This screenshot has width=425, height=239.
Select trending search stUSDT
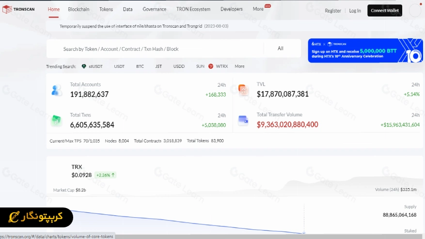pos(95,66)
